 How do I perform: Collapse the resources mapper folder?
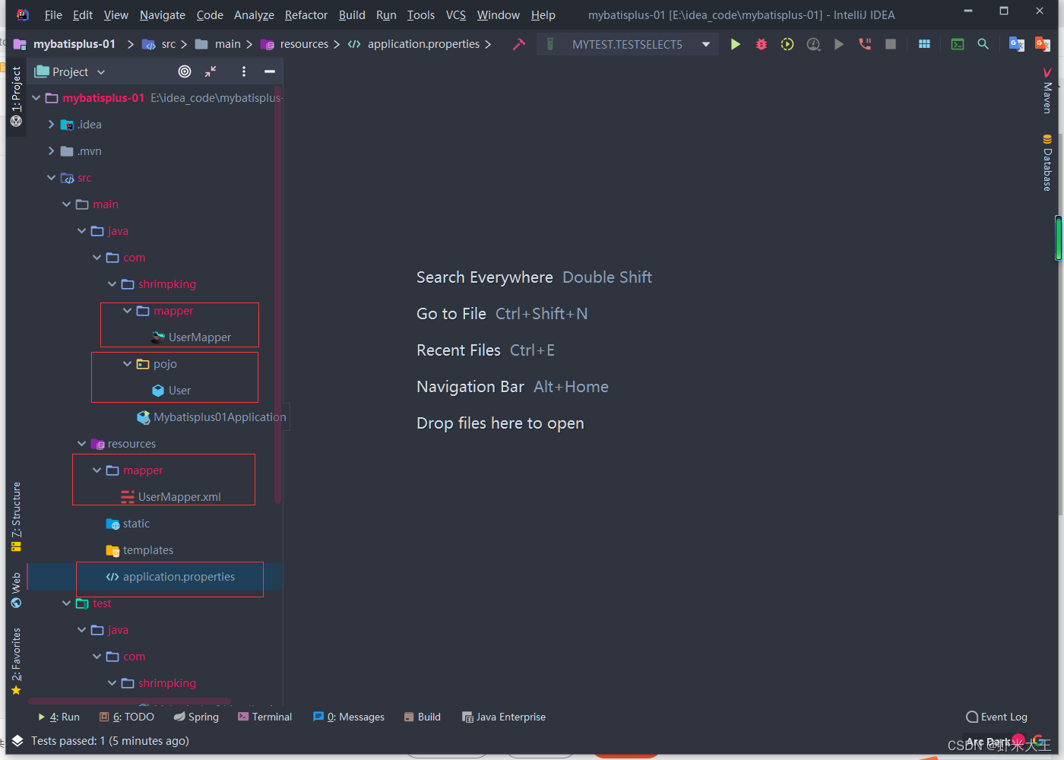point(96,470)
